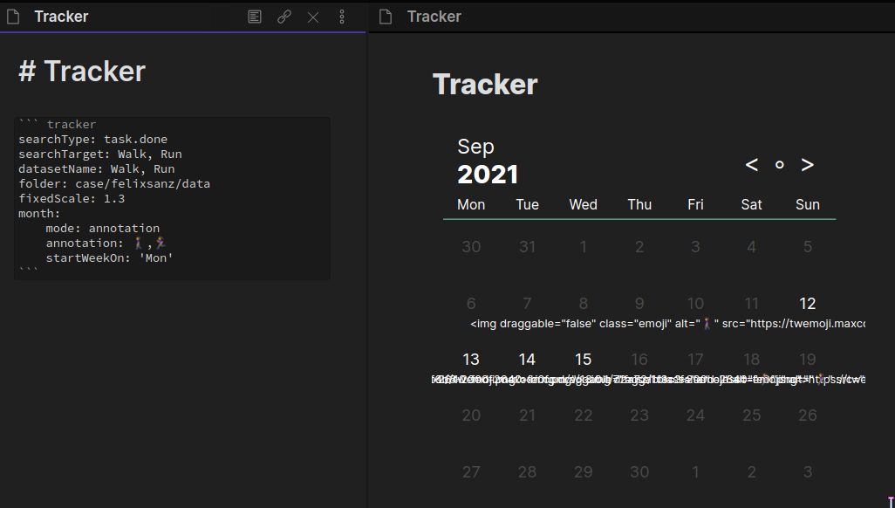
Task: Click the X unlink icon in the toolbar
Action: coord(313,17)
